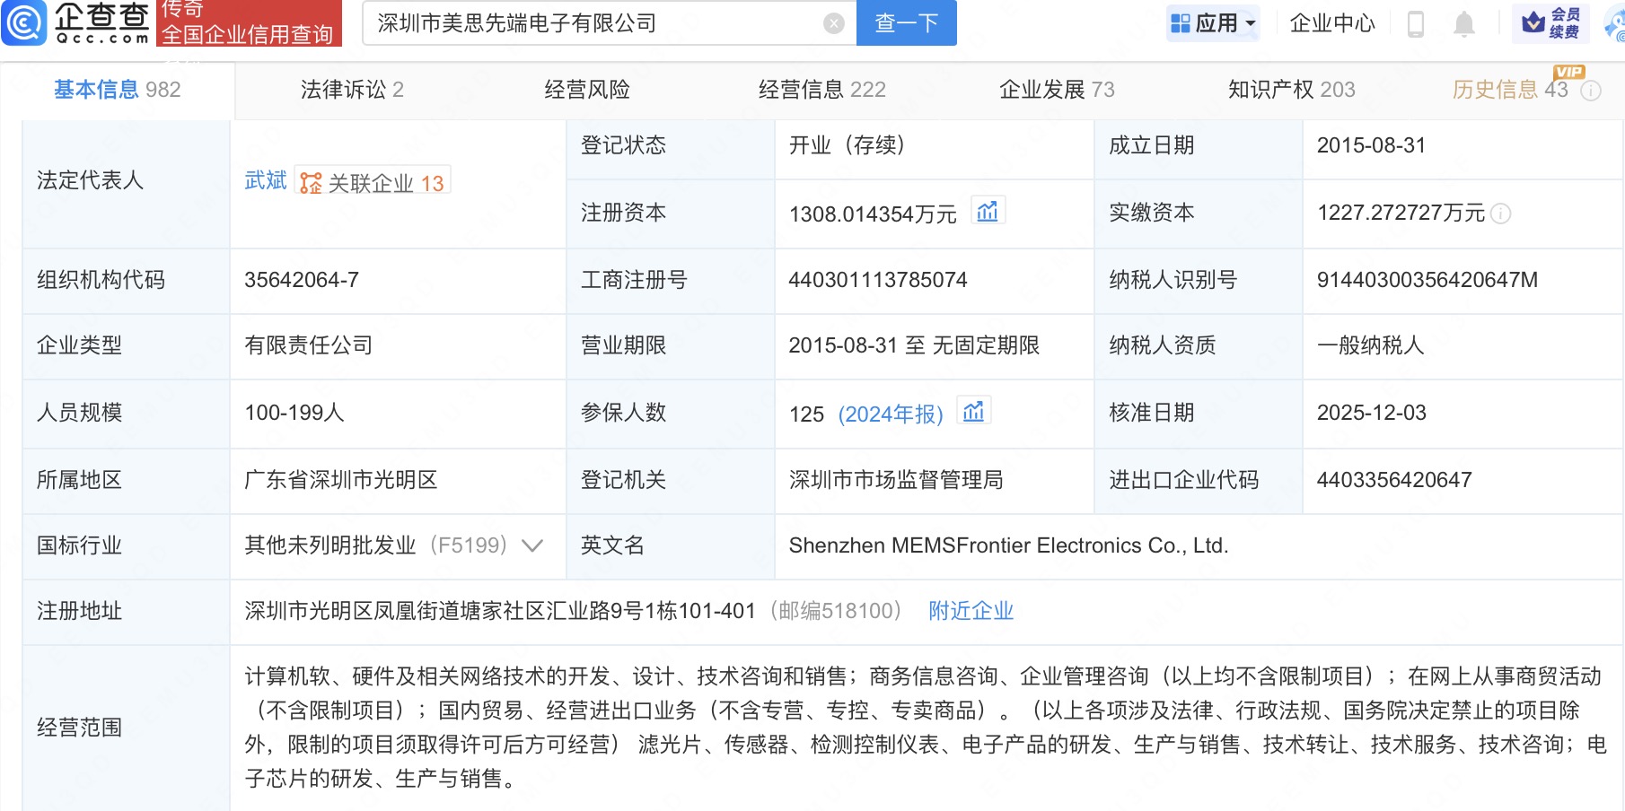The height and width of the screenshot is (811, 1625).
Task: Clear the search box text
Action: pos(834,23)
